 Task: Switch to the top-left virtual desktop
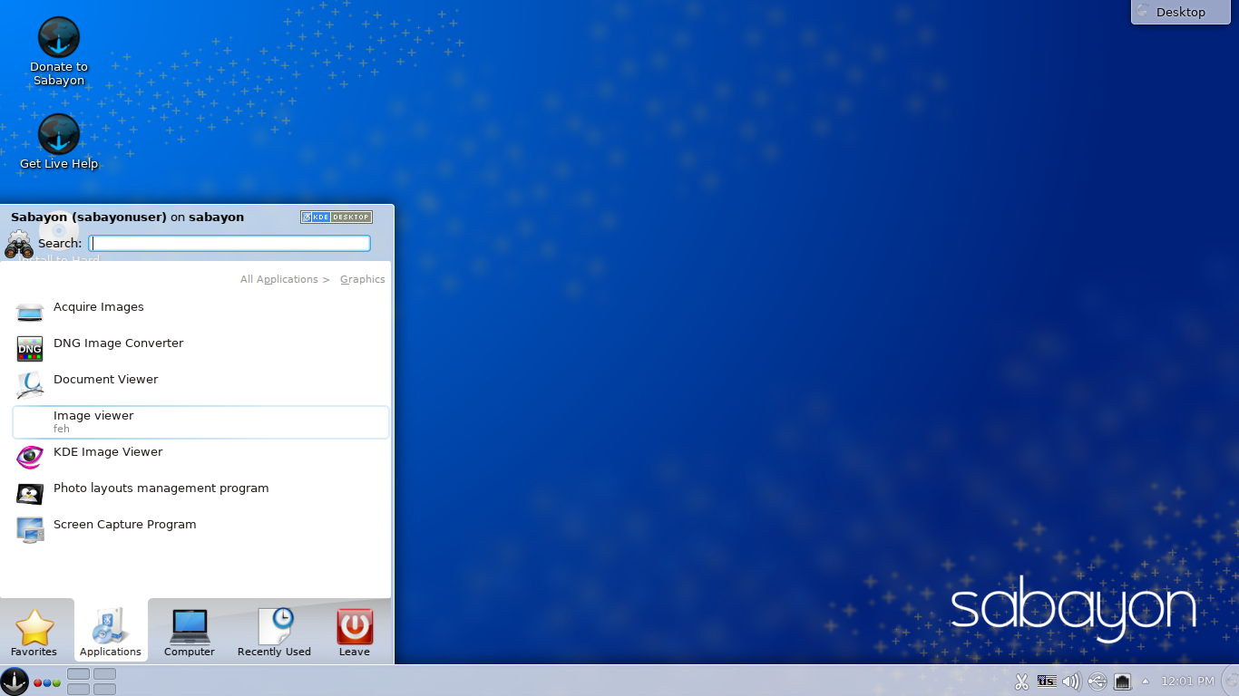(x=78, y=674)
